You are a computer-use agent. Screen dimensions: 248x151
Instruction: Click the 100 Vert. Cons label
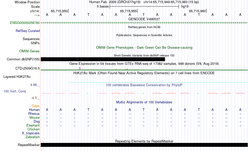point(15,91)
